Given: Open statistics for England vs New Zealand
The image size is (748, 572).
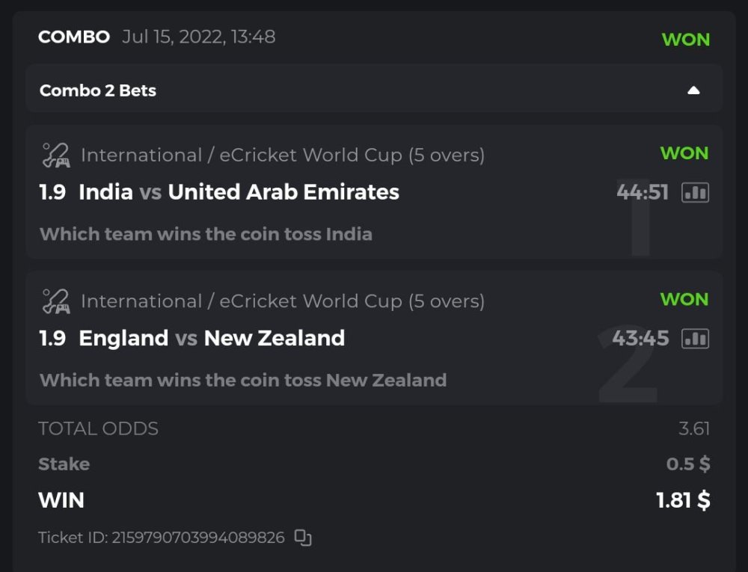Looking at the screenshot, I should (695, 339).
